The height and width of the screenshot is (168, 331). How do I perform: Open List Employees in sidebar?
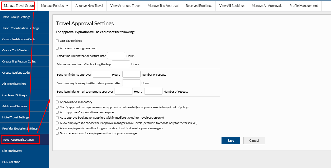tap(25, 151)
